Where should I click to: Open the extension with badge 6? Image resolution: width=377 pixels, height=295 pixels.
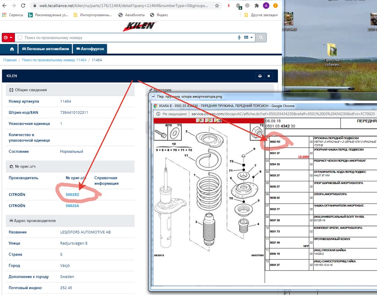(238, 6)
